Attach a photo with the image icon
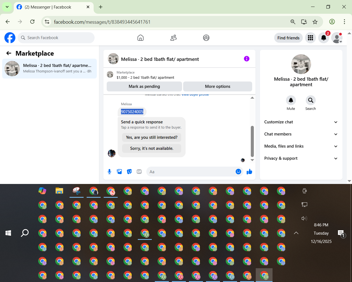Screen dimensions: 352x282 coord(119,172)
